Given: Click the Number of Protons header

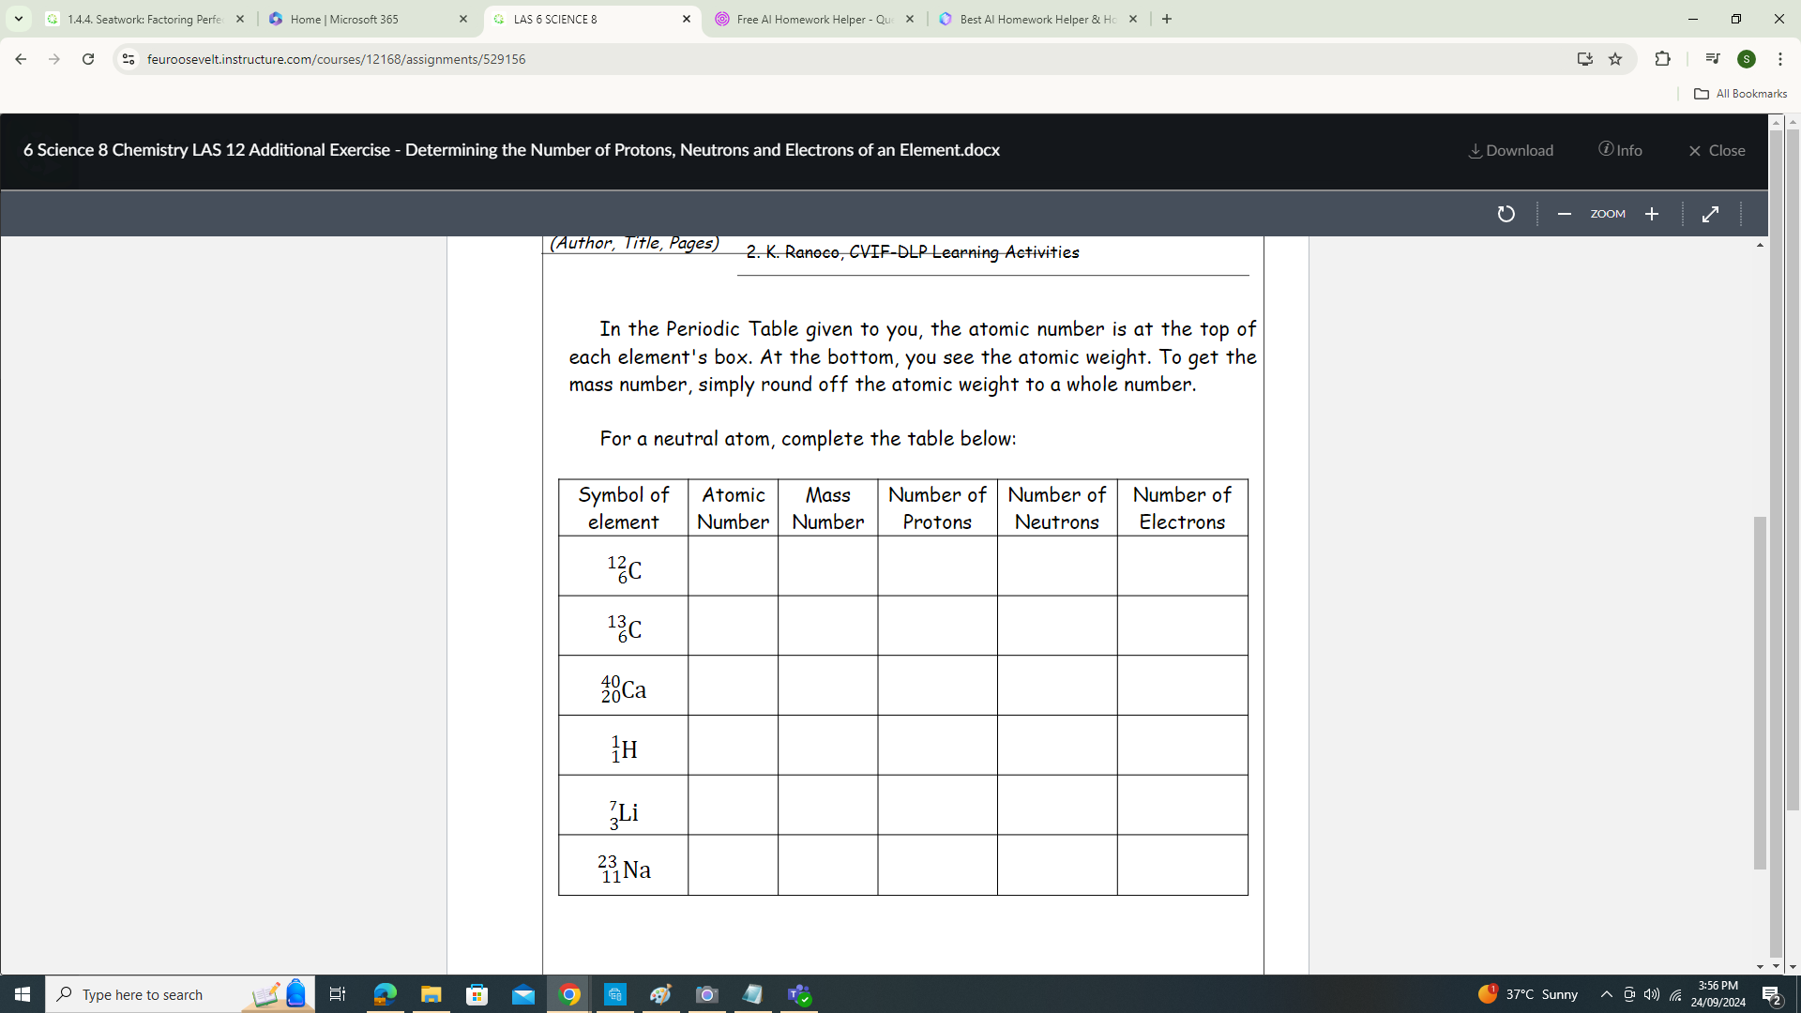Looking at the screenshot, I should tap(937, 508).
